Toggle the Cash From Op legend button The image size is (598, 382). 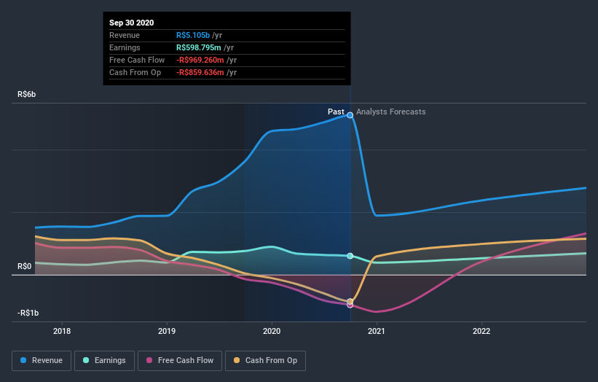point(265,361)
